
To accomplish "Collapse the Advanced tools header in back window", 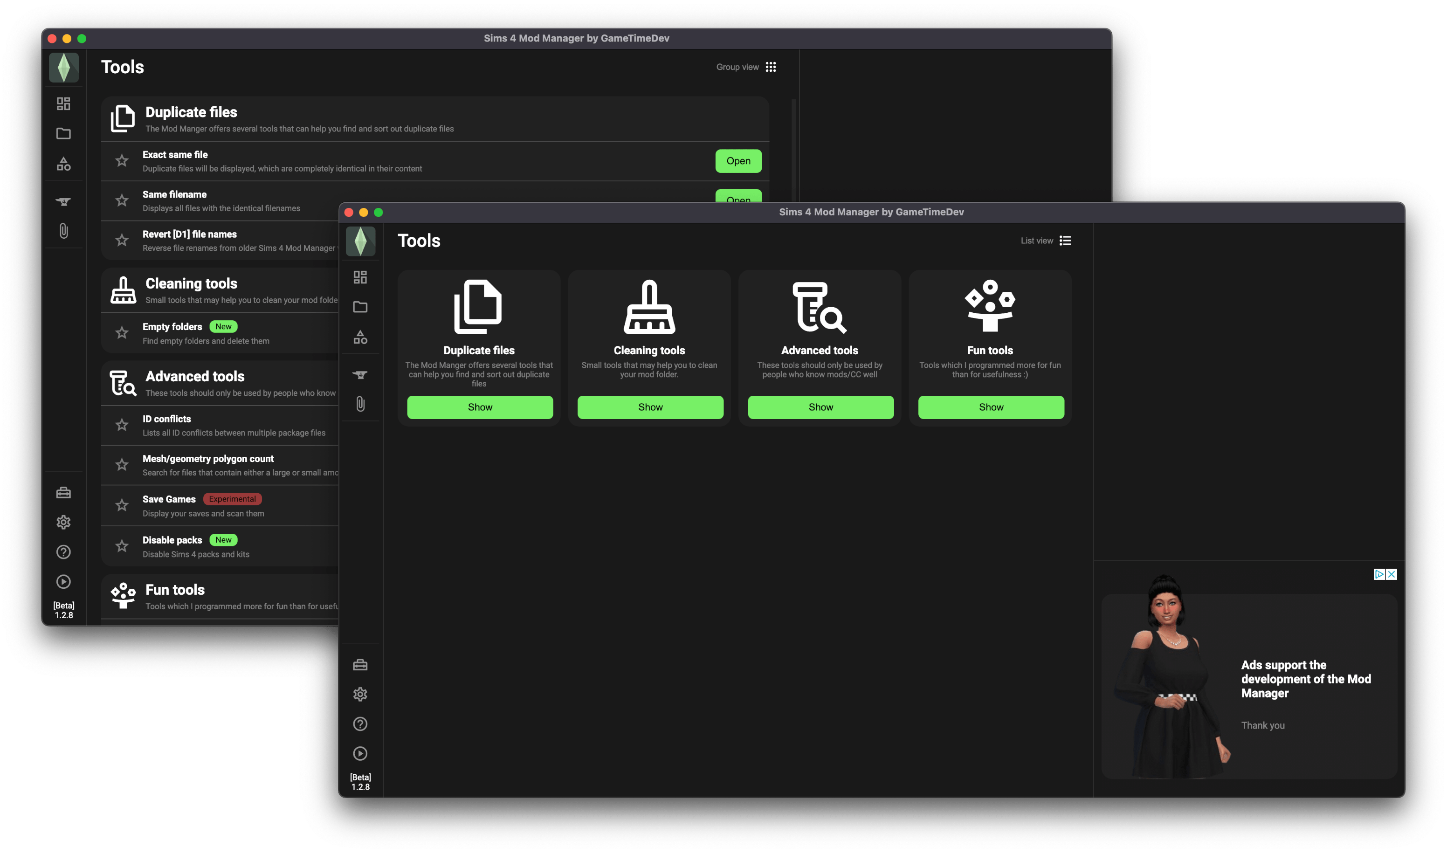I will coord(220,383).
